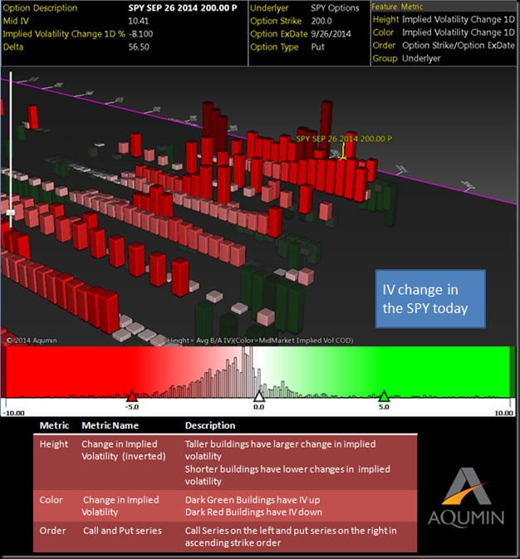
Task: Click the Option Description SPY SEP 26 2014 text
Action: 183,8
